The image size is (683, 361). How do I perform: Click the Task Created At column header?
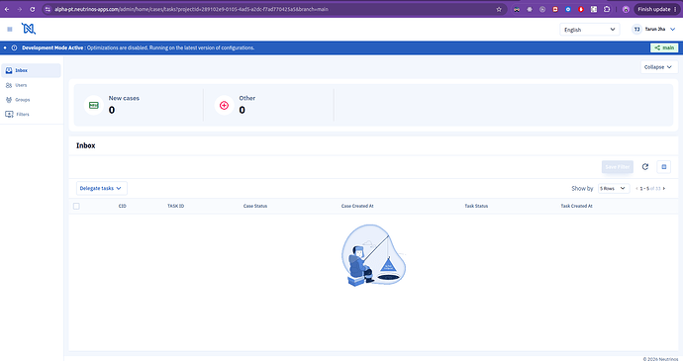pyautogui.click(x=576, y=206)
